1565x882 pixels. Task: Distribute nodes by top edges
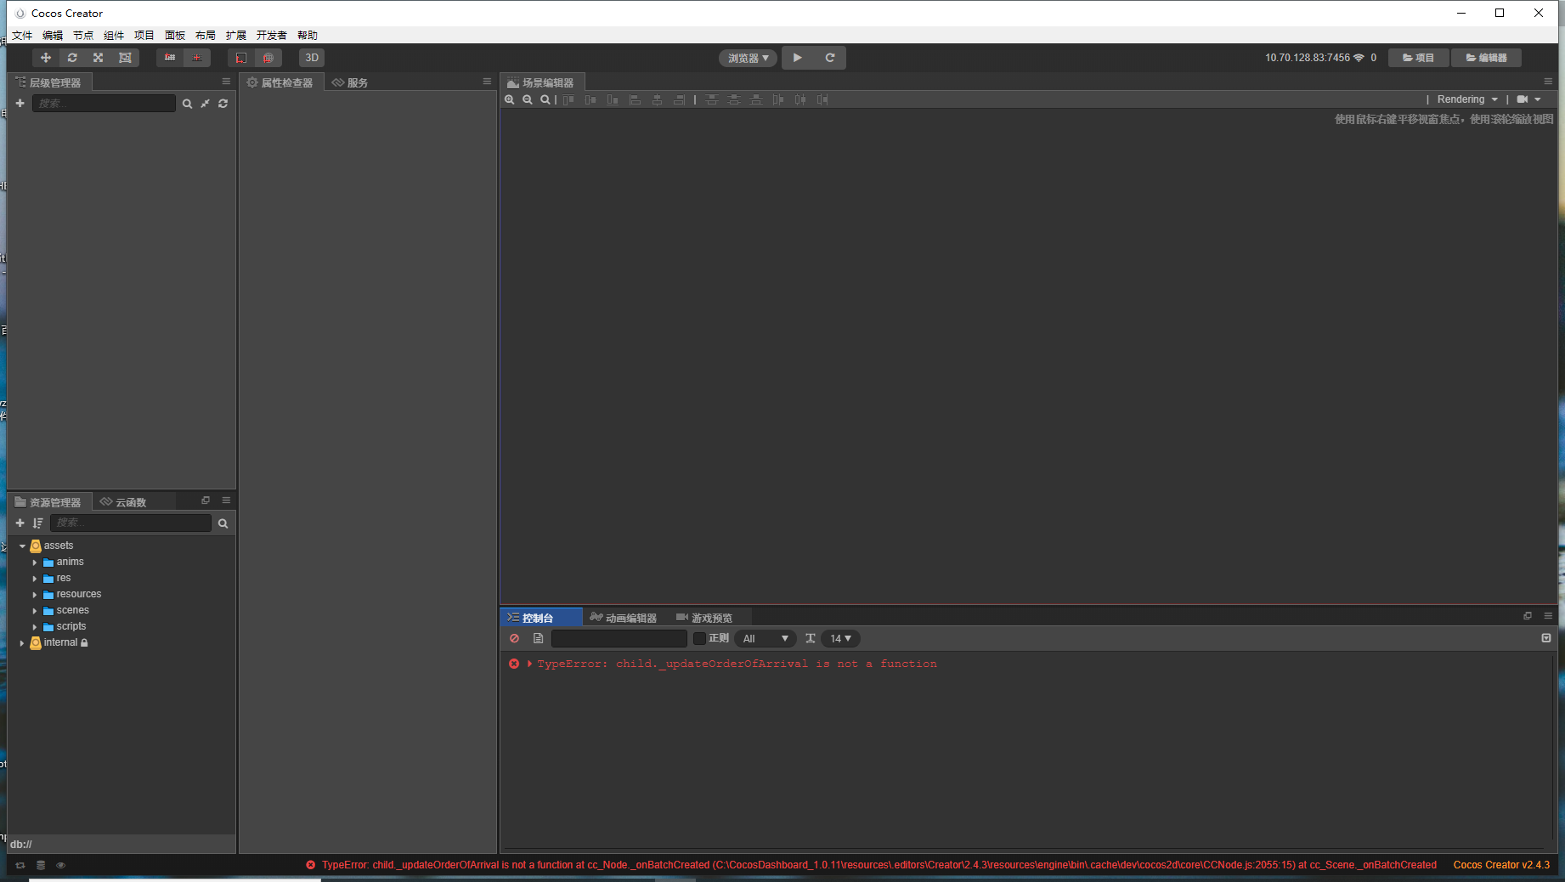(712, 99)
